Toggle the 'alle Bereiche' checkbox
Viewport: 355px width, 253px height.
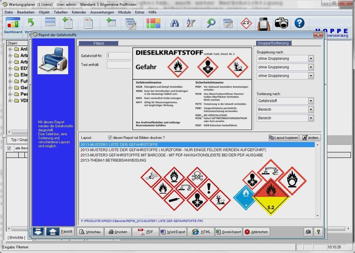point(9,148)
